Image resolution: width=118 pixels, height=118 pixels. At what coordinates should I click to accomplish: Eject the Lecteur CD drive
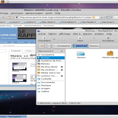coord(62,76)
